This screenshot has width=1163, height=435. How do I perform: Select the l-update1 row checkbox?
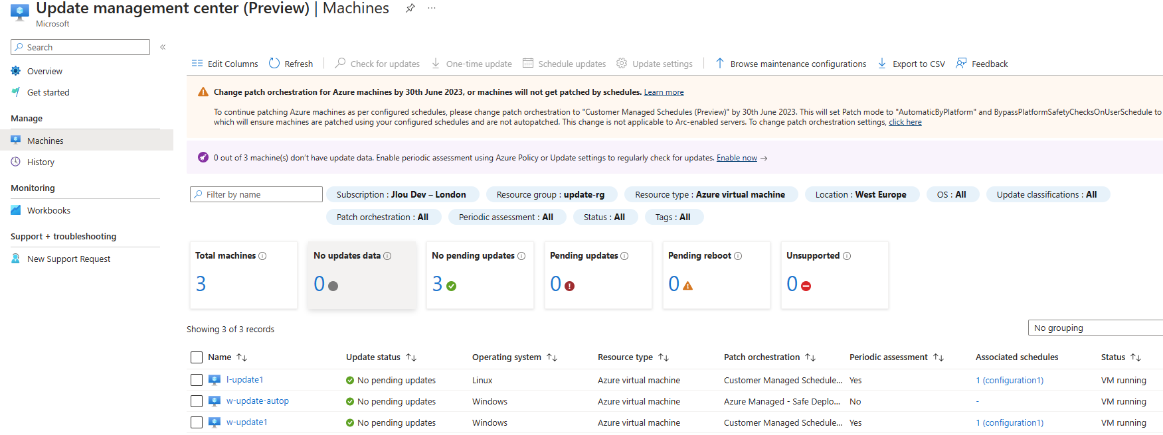coord(197,380)
